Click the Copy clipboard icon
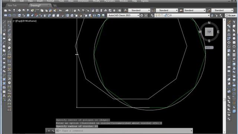 [x=42, y=10]
